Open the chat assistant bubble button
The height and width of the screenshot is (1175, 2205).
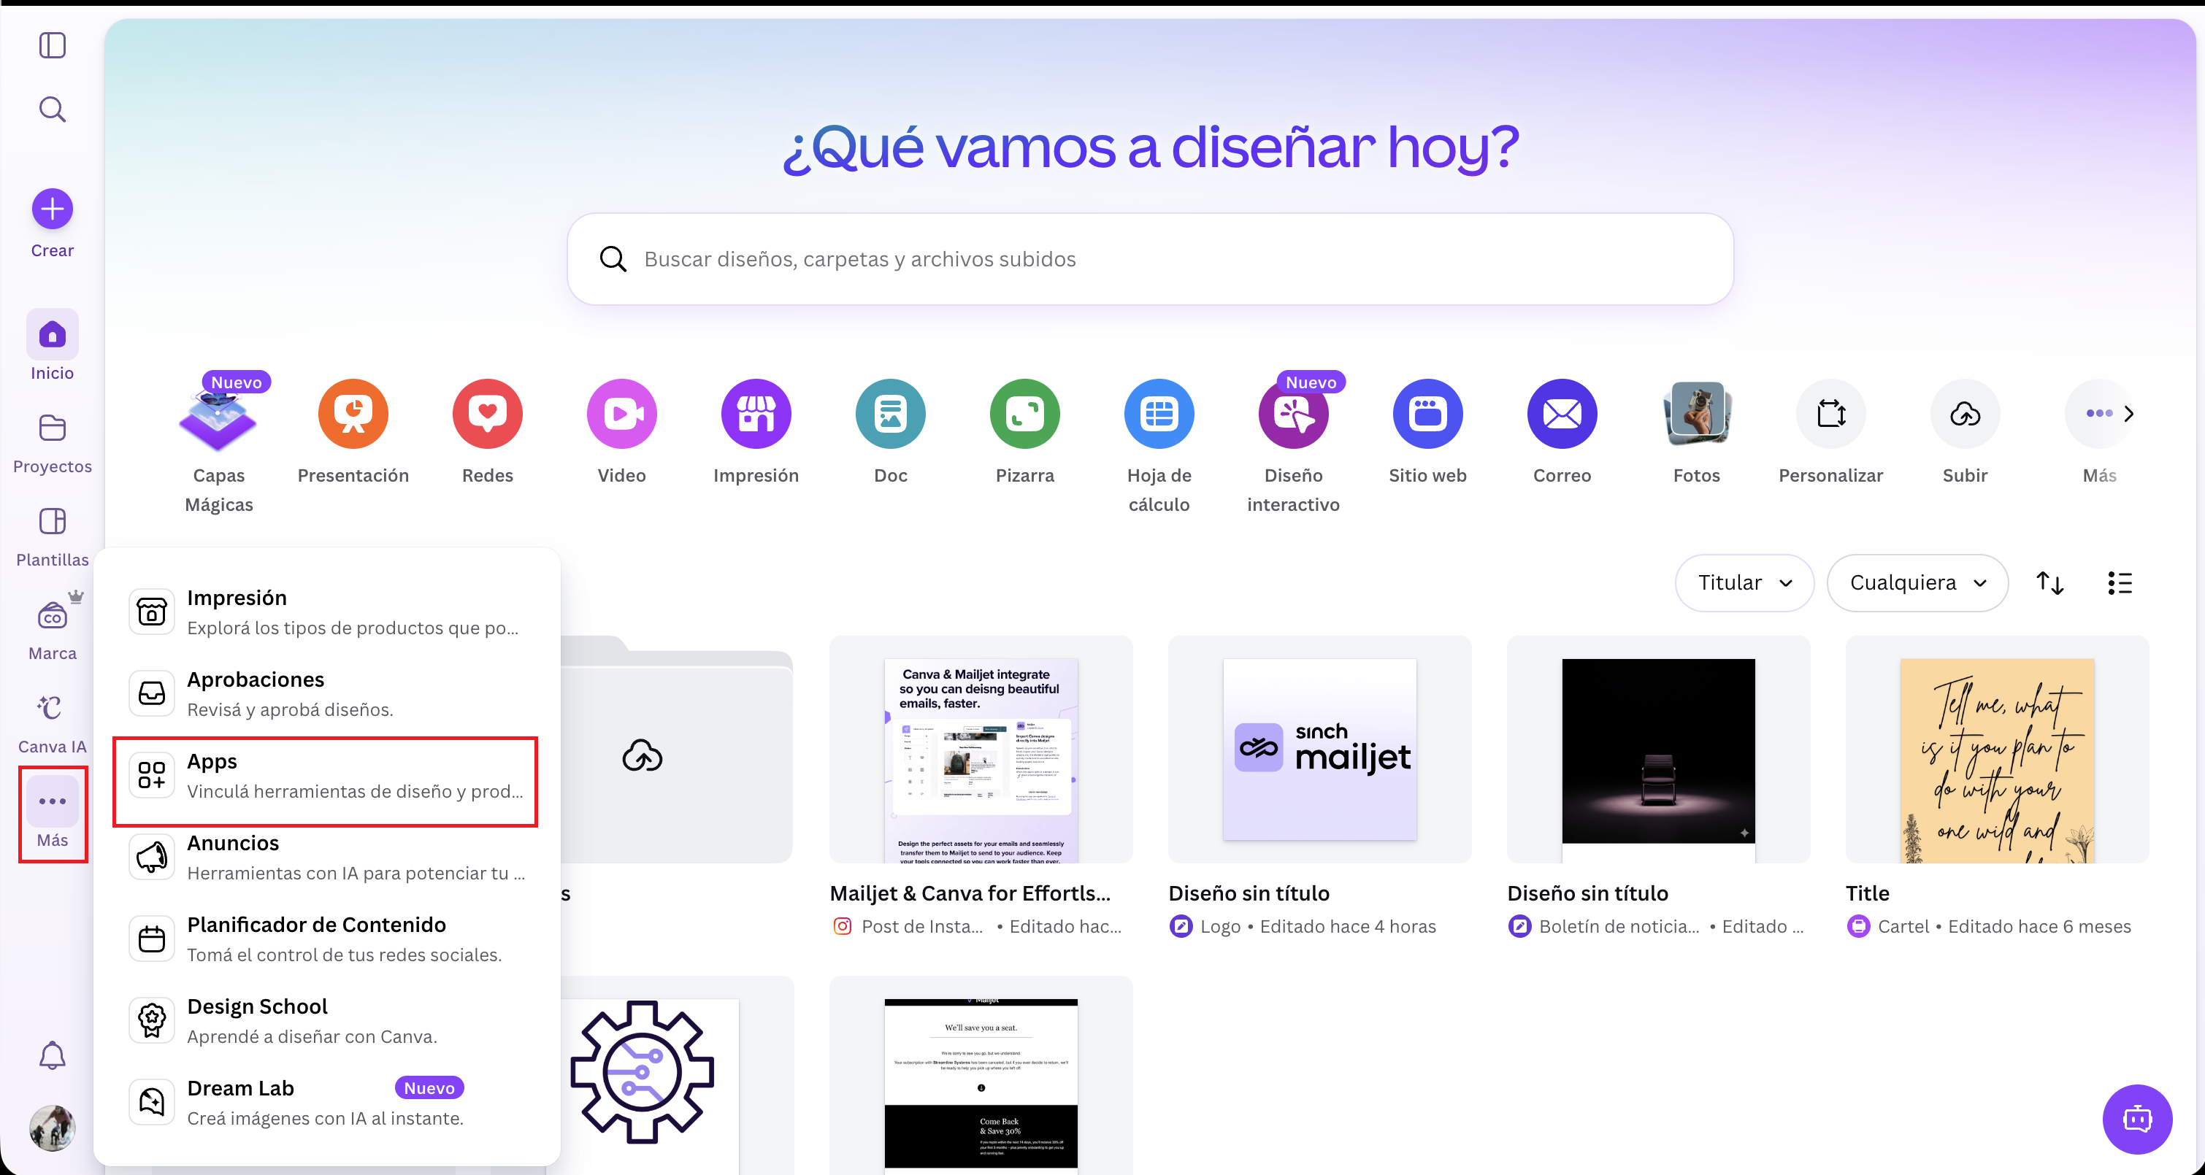click(2137, 1120)
